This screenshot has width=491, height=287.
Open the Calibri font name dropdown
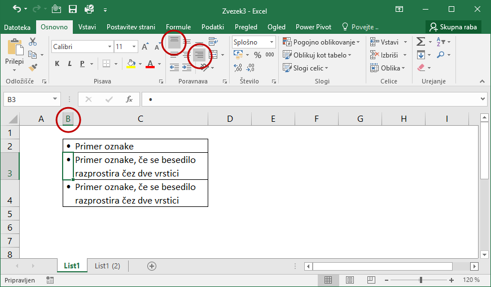109,47
